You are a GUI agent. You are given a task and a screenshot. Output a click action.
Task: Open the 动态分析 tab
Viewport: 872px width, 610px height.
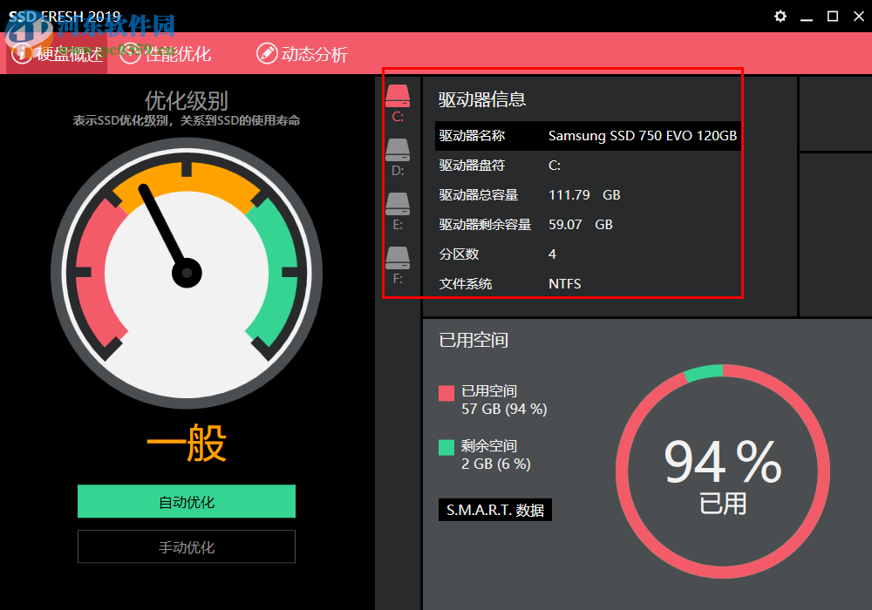pos(312,53)
